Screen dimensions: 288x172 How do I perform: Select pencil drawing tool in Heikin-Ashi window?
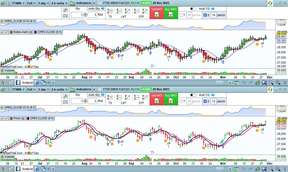(x=4, y=83)
